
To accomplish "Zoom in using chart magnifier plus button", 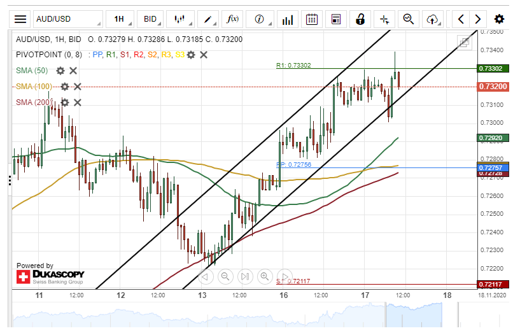I will coord(265,276).
